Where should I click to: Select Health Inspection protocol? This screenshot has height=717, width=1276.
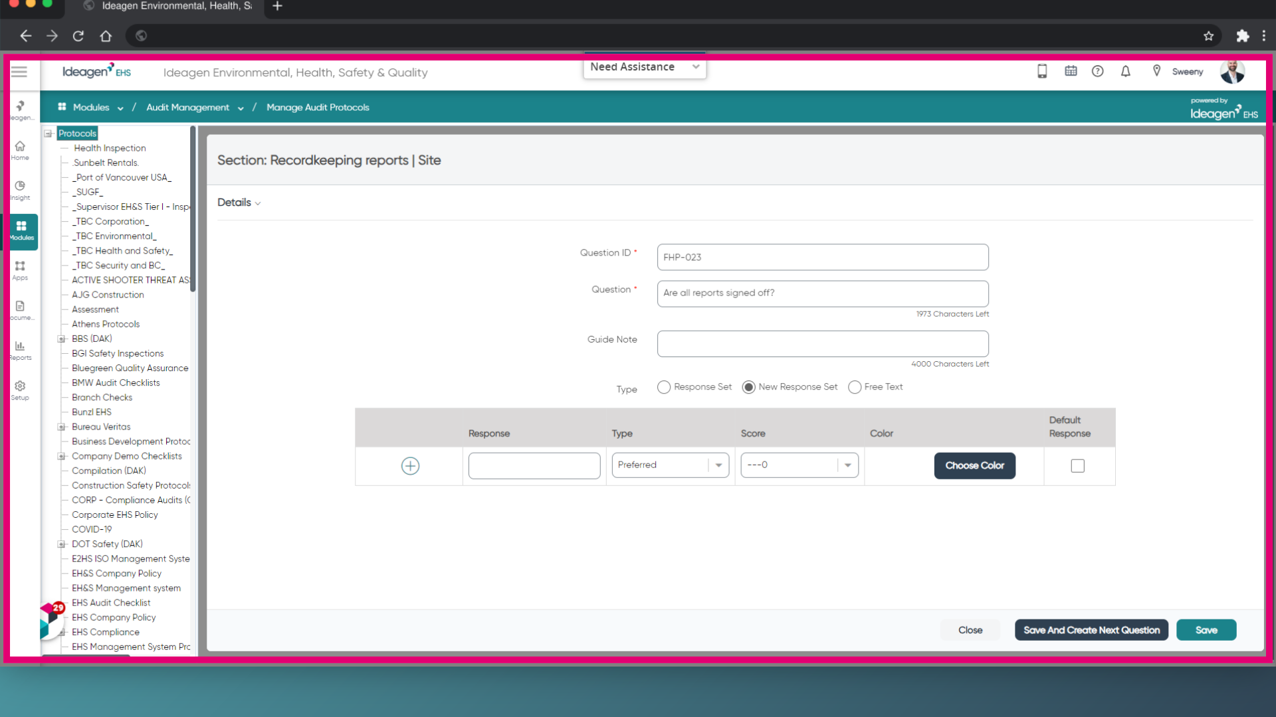point(110,148)
